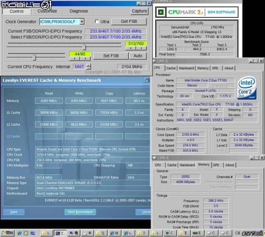Image resolution: width=265 pixels, height=237 pixels.
Task: Switch to taskbar folder item labeled 's...'
Action: tap(46, 233)
